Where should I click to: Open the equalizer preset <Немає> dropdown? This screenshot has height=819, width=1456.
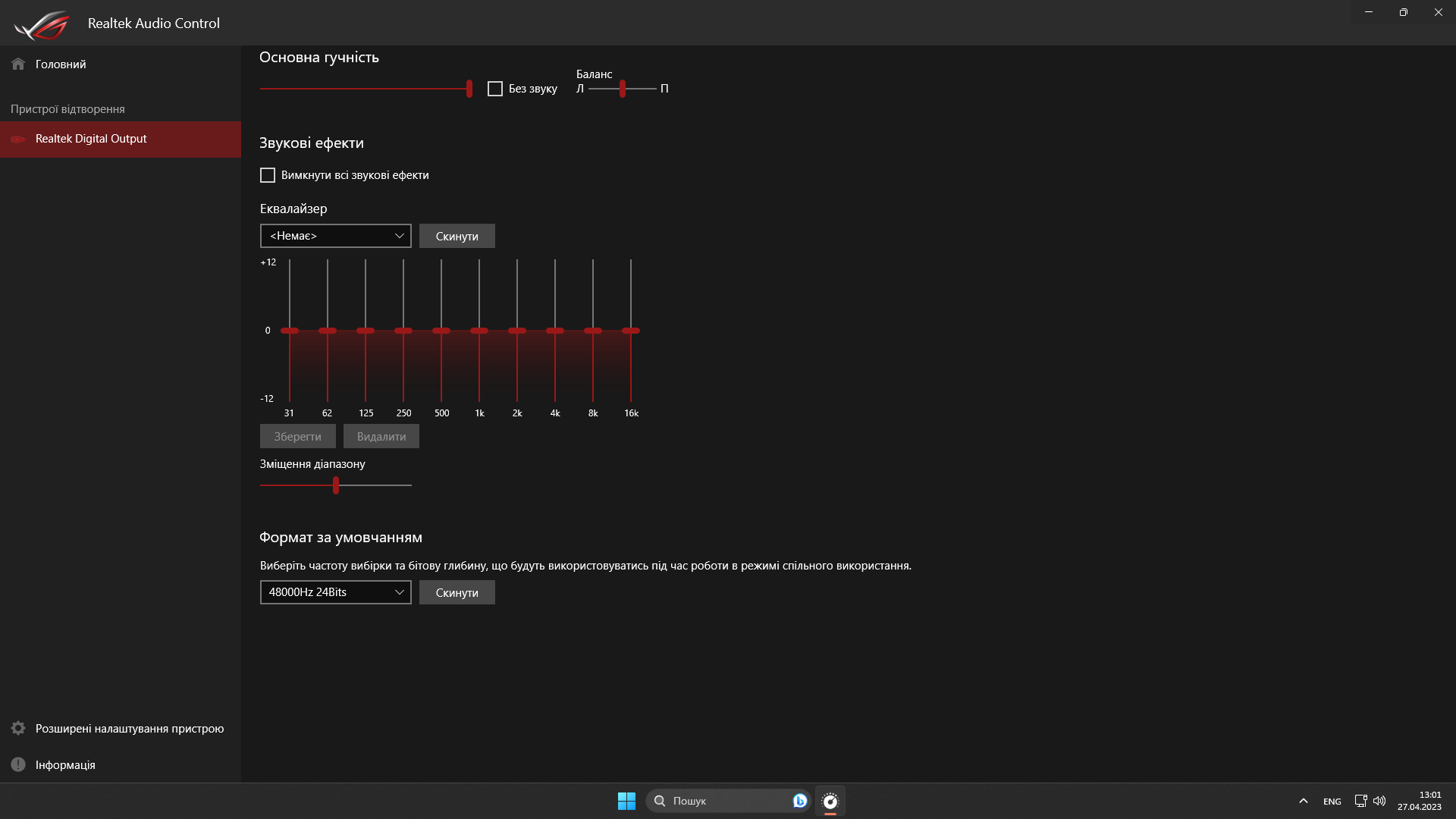[336, 236]
